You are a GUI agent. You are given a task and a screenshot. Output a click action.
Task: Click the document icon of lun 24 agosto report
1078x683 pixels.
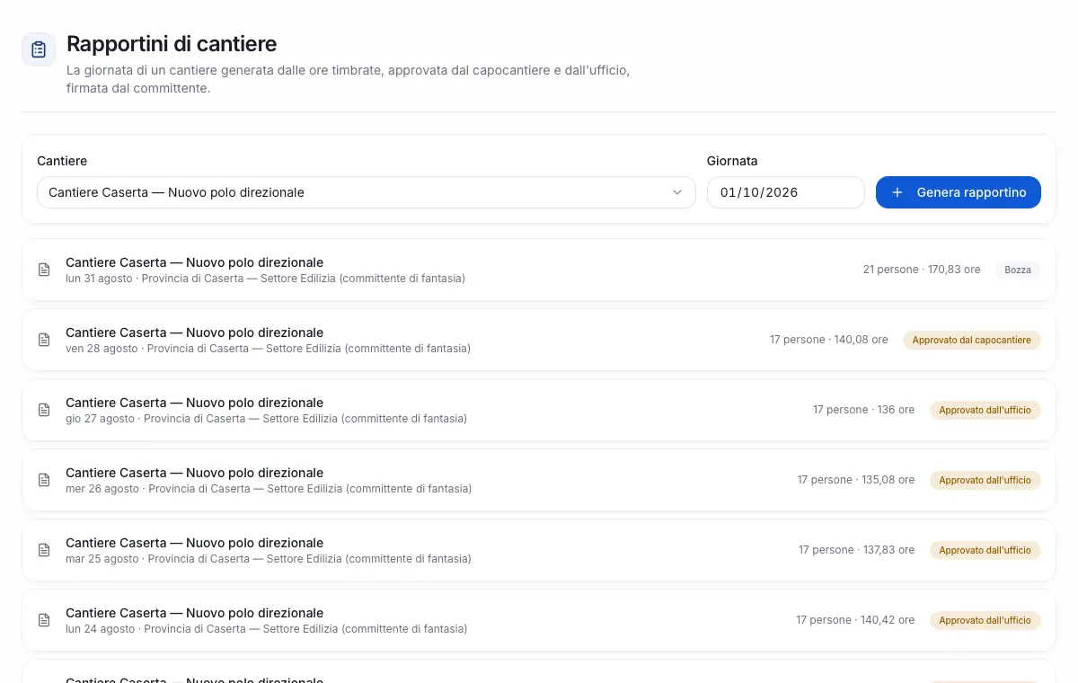click(44, 620)
